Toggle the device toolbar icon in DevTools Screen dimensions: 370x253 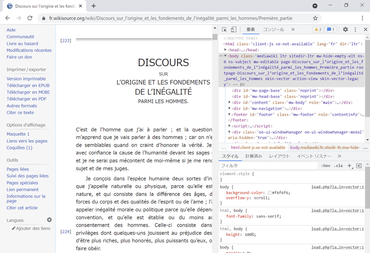234,30
